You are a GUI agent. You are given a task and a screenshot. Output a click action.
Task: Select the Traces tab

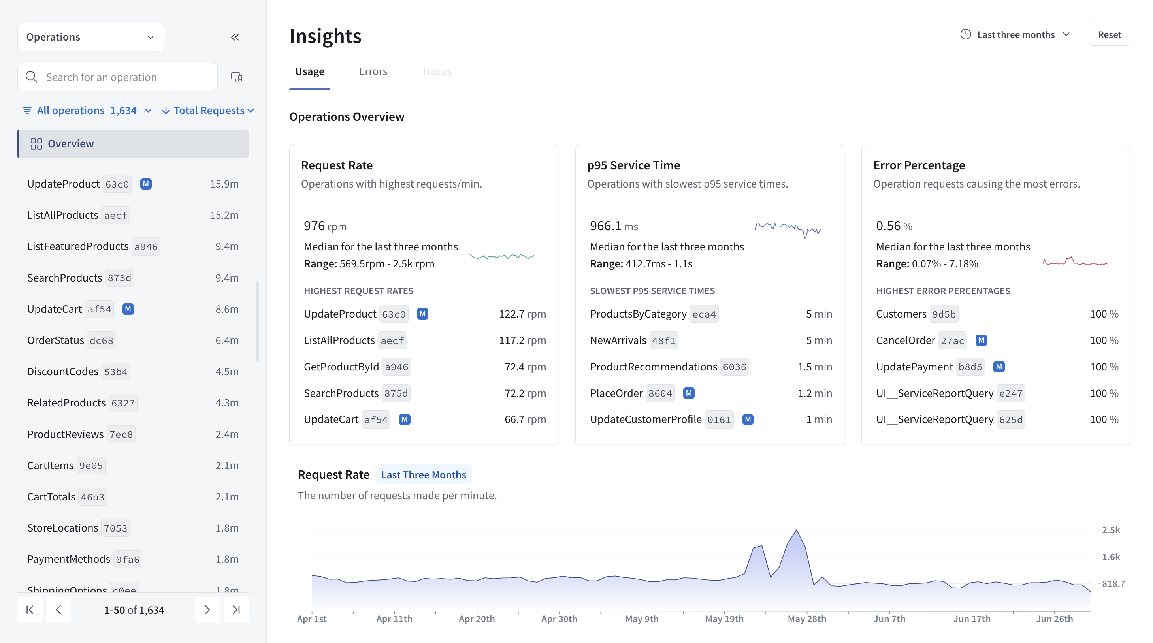(436, 71)
